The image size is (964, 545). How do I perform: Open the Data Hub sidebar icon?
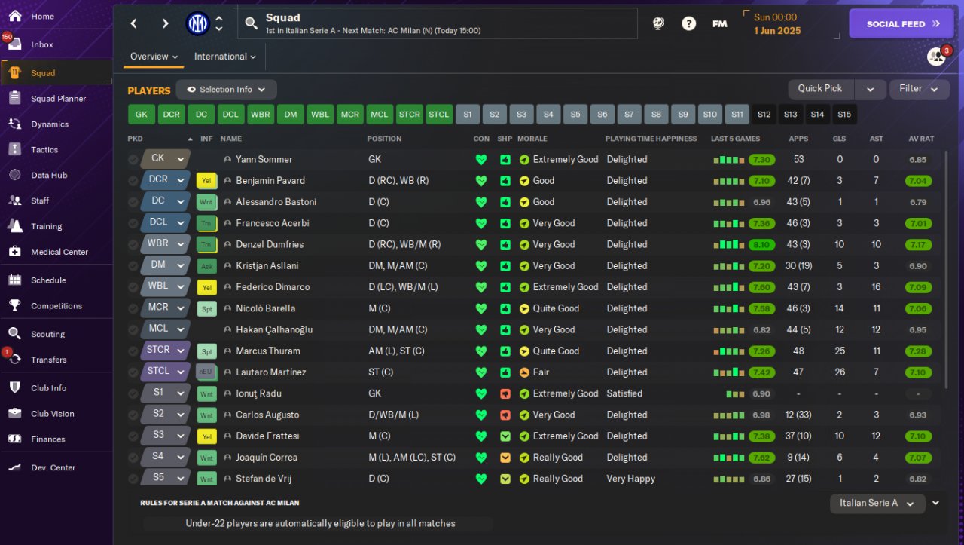15,175
